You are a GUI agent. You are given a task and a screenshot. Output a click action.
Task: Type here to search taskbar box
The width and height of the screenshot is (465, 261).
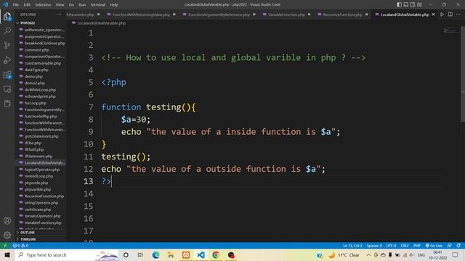coord(67,254)
